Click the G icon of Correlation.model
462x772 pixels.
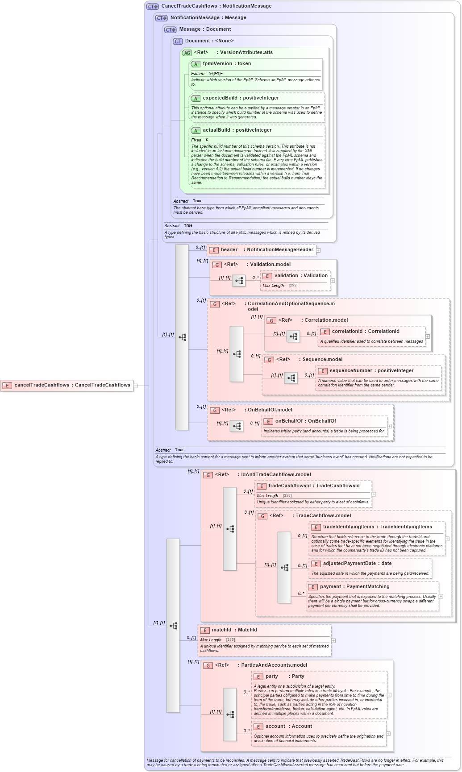[x=271, y=320]
